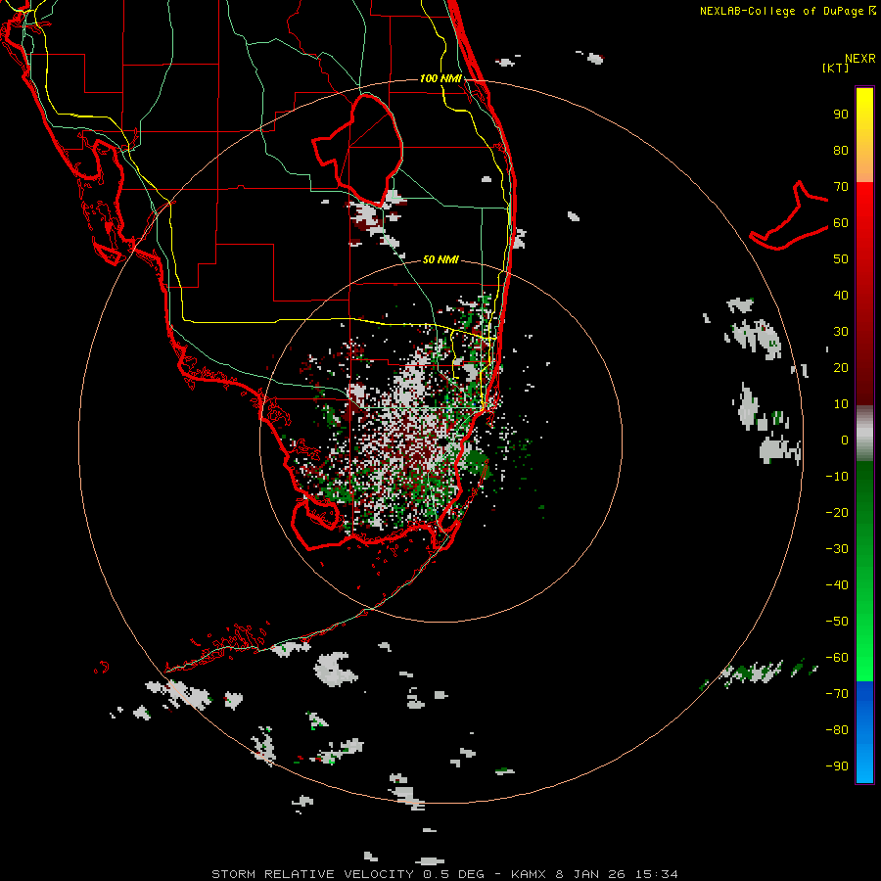Click the Storm Relative Velocity caption text

[444, 874]
